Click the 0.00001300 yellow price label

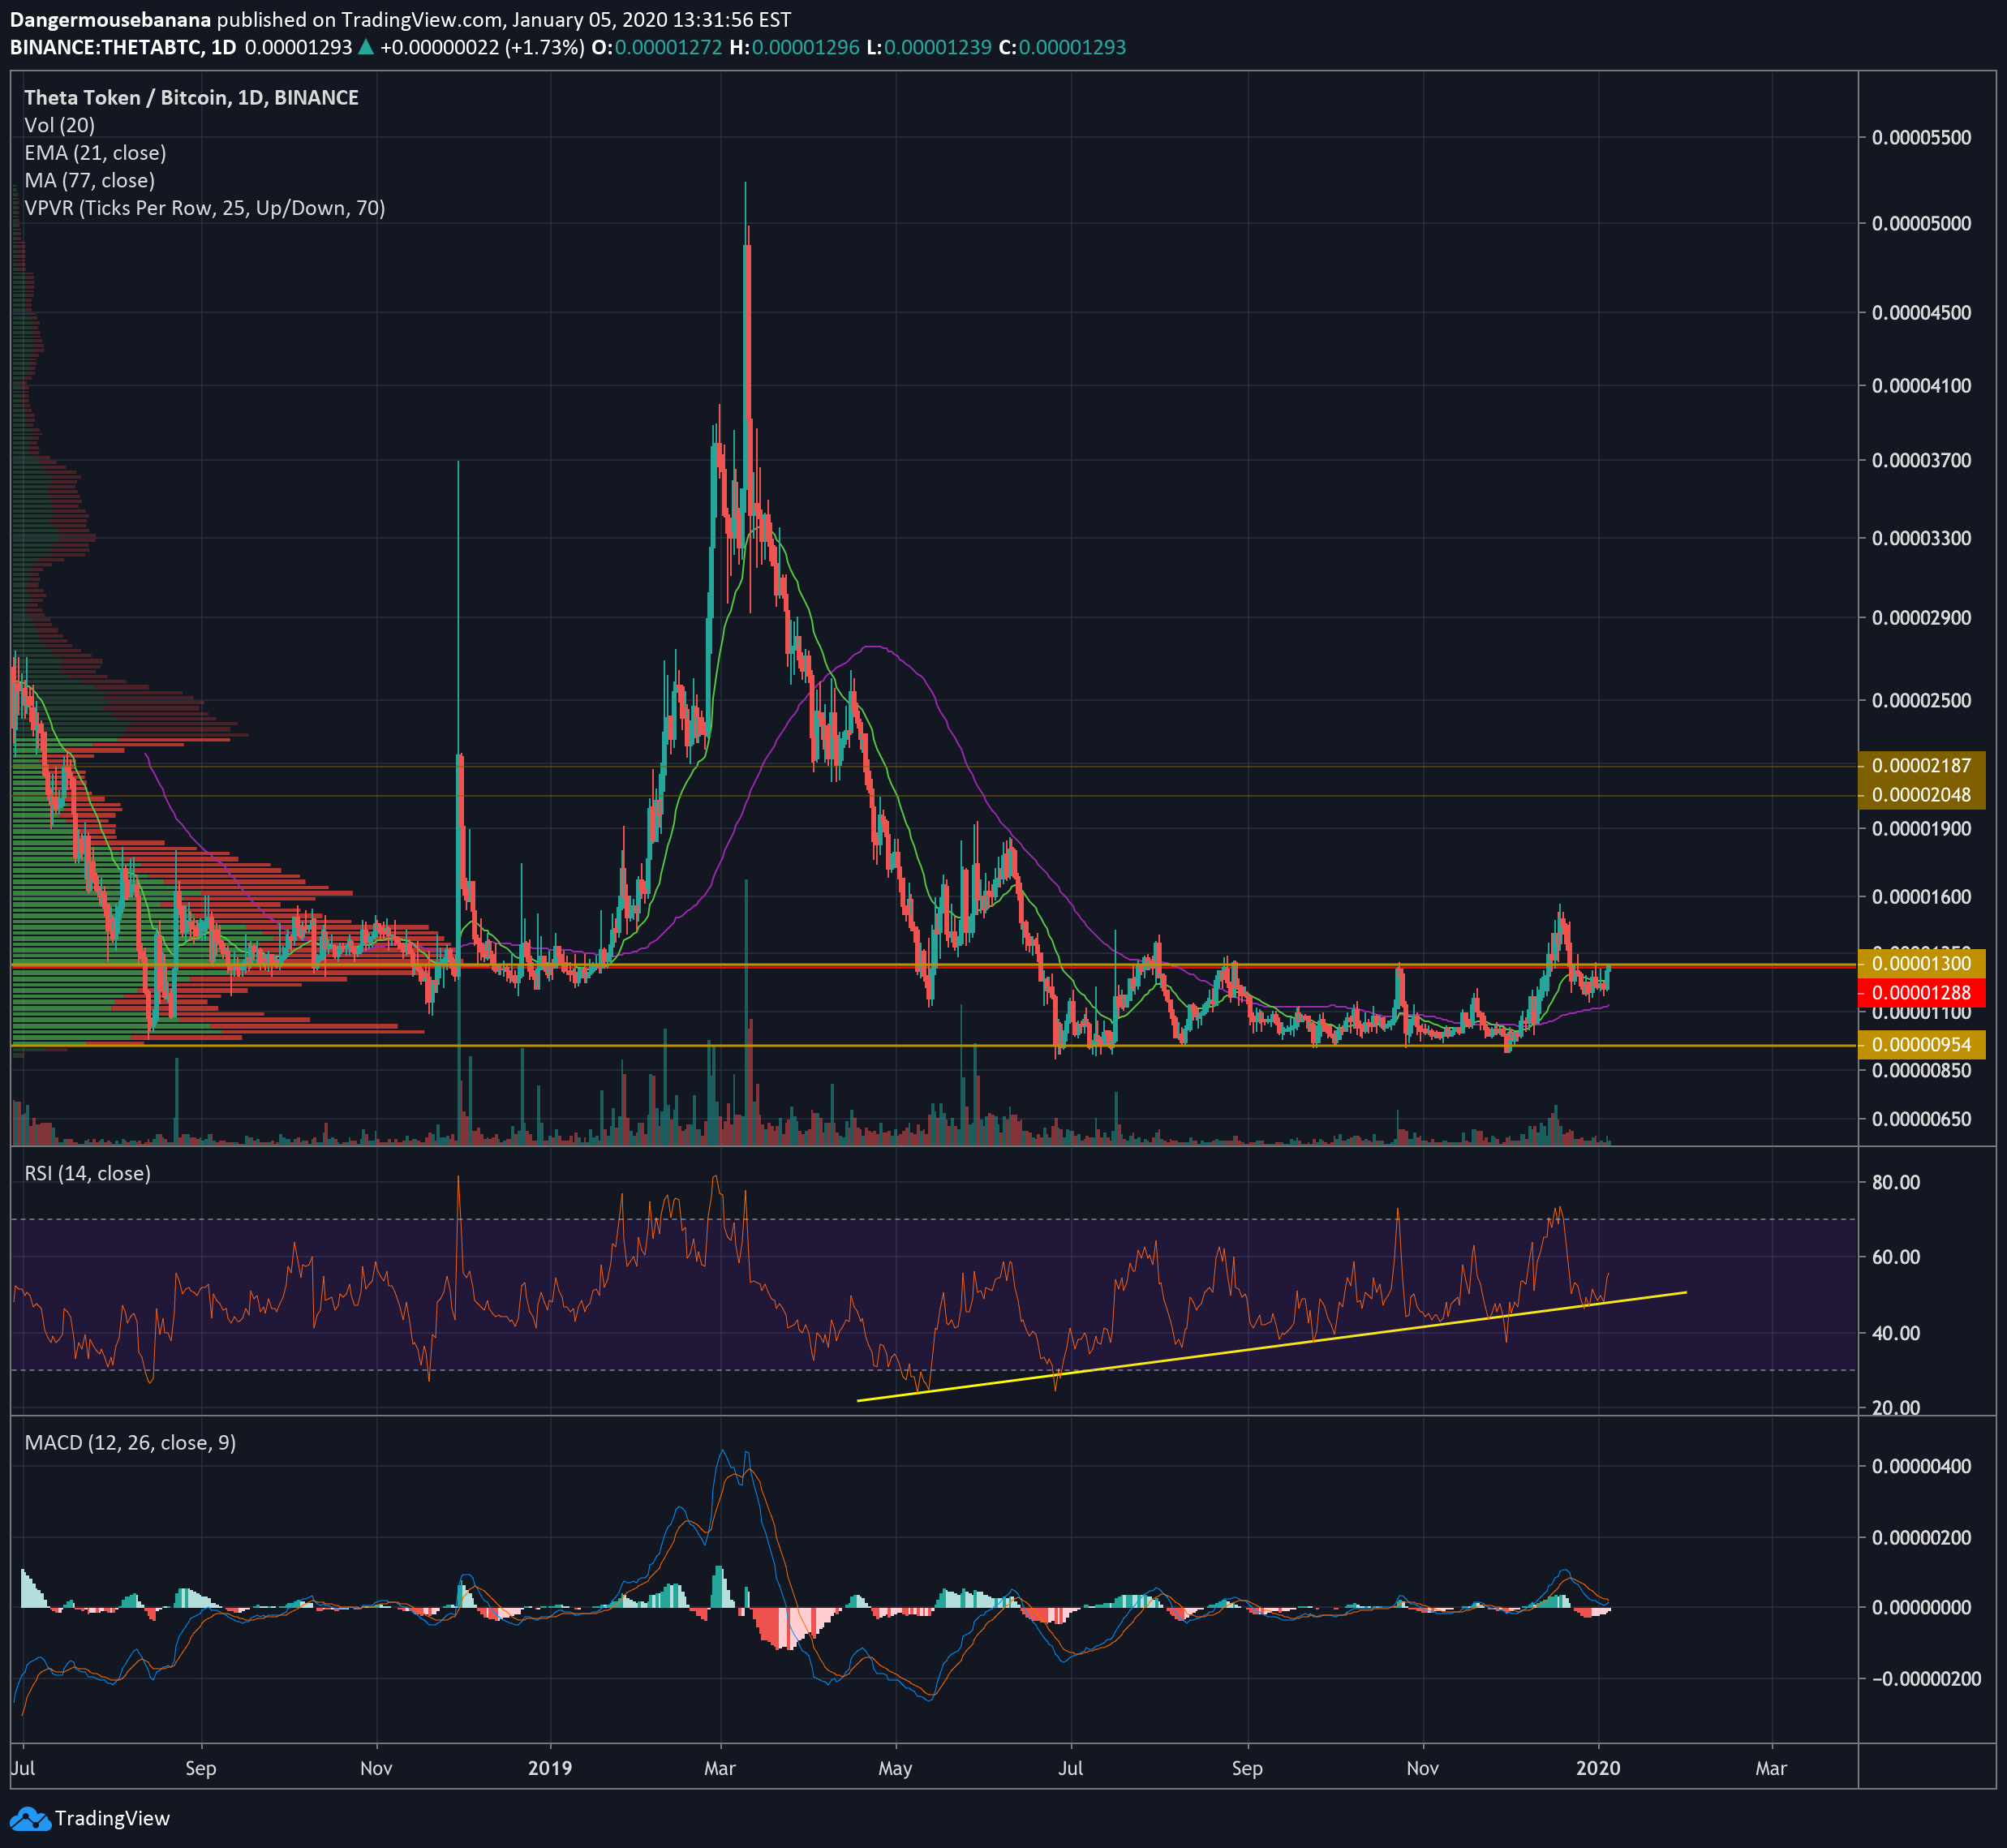point(1920,964)
